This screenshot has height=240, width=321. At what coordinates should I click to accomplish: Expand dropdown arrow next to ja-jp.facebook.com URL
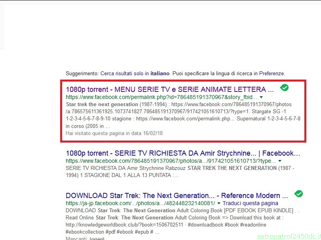[x=219, y=203]
